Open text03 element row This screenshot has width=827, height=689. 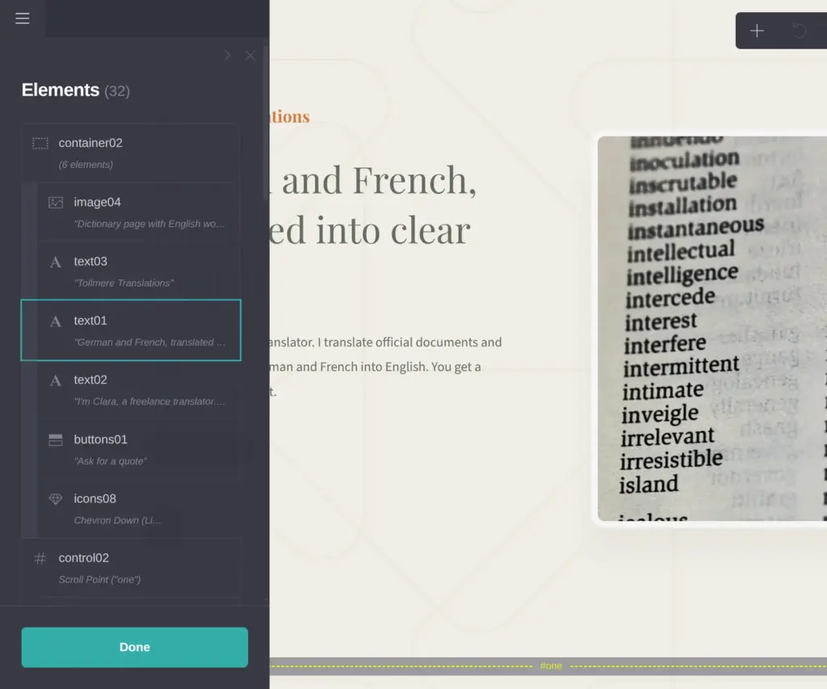click(138, 271)
